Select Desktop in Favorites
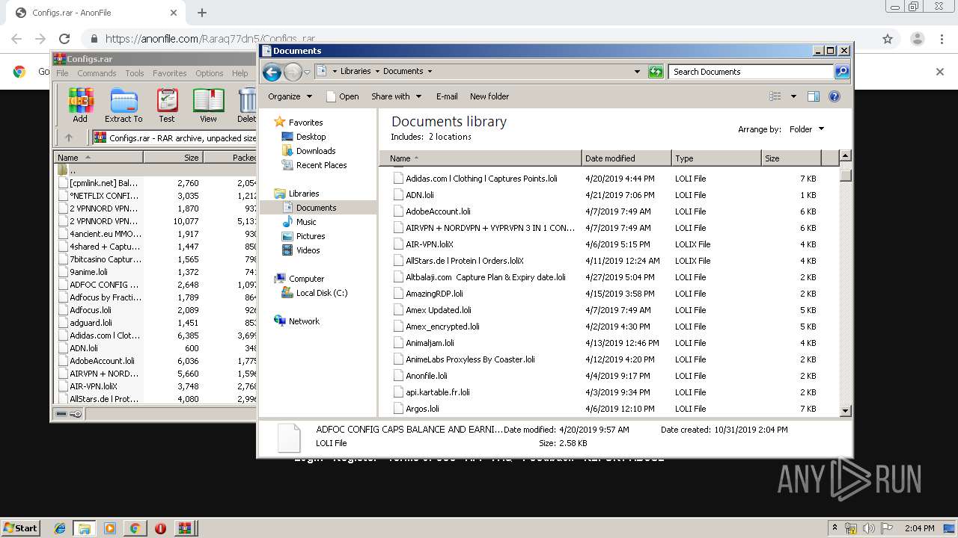Image resolution: width=958 pixels, height=538 pixels. tap(311, 137)
